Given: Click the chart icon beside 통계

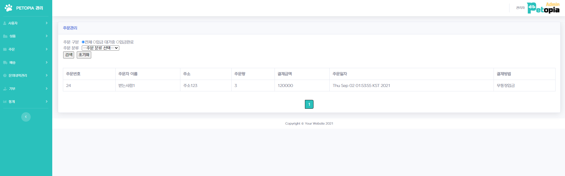Looking at the screenshot, I should (x=5, y=102).
